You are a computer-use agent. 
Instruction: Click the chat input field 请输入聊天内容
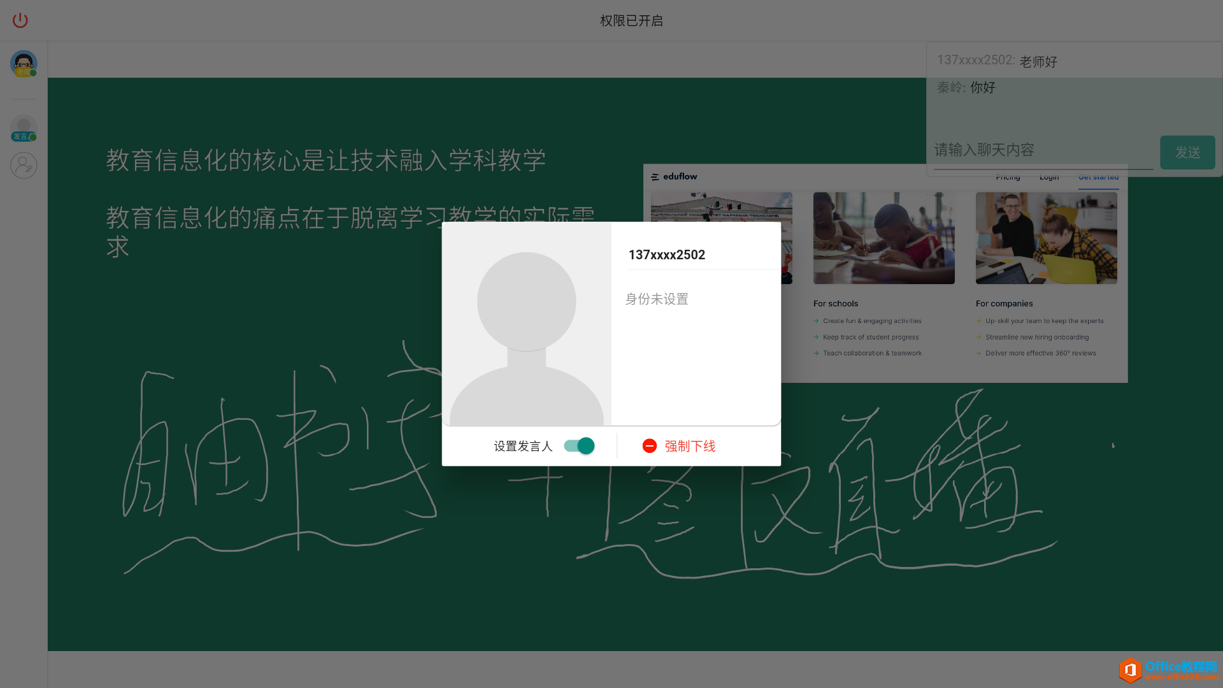1045,150
